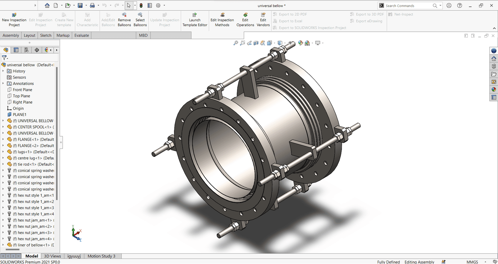Image resolution: width=498 pixels, height=264 pixels.
Task: Open the Section View tool
Action: click(256, 43)
